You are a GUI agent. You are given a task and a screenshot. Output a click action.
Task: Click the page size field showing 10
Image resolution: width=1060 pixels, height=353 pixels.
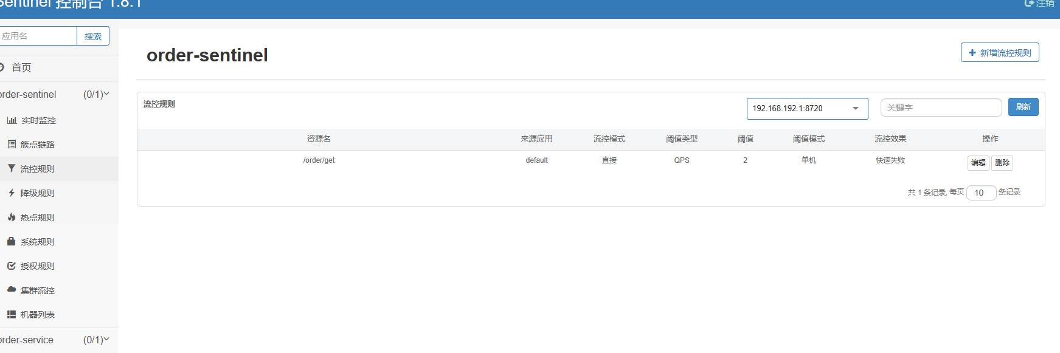click(x=981, y=193)
